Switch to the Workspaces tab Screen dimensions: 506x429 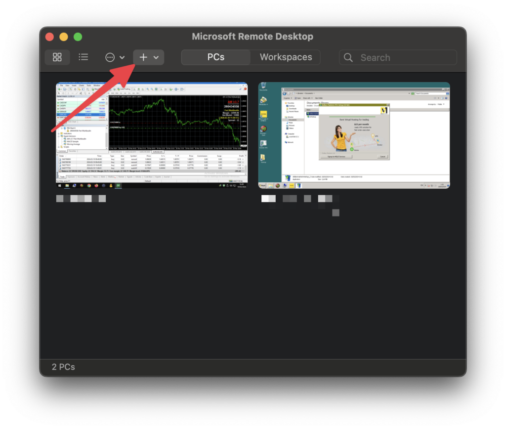tap(286, 57)
